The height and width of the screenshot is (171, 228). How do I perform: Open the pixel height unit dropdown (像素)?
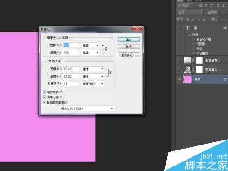tap(91, 52)
